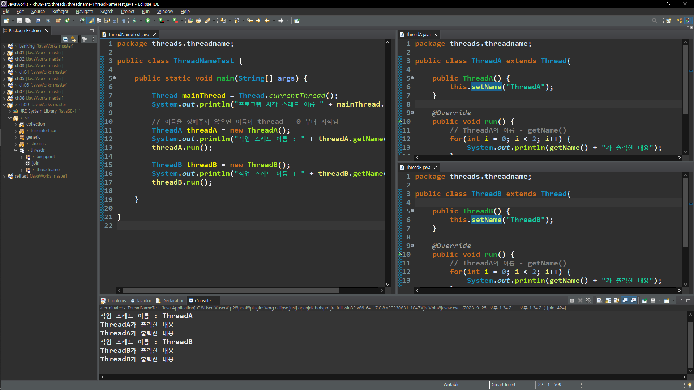
Task: Expand the ch08 project node
Action: click(x=4, y=98)
